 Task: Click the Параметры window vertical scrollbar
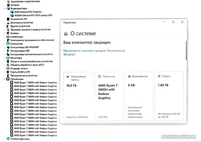pos(186,50)
